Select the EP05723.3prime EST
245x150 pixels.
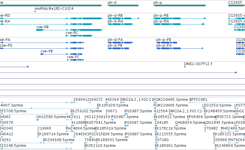(x=230, y=117)
